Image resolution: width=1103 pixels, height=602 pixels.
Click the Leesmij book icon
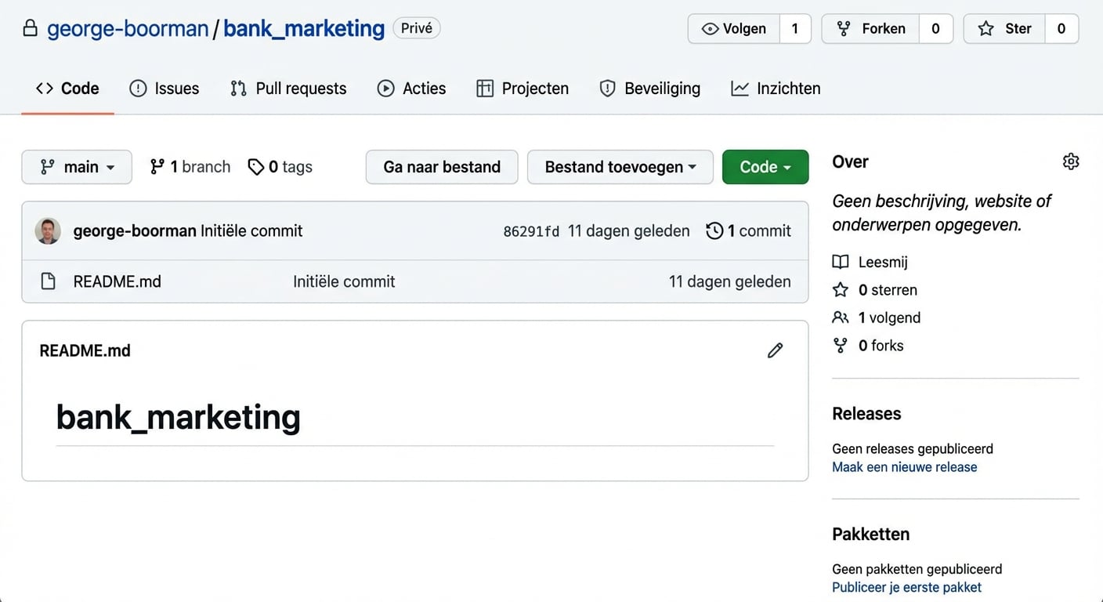pos(841,262)
